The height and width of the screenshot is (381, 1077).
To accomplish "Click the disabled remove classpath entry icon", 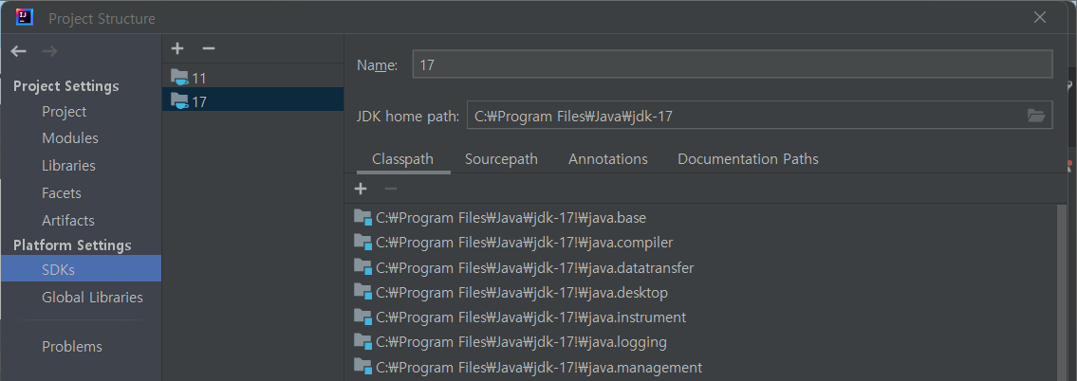I will (x=391, y=189).
